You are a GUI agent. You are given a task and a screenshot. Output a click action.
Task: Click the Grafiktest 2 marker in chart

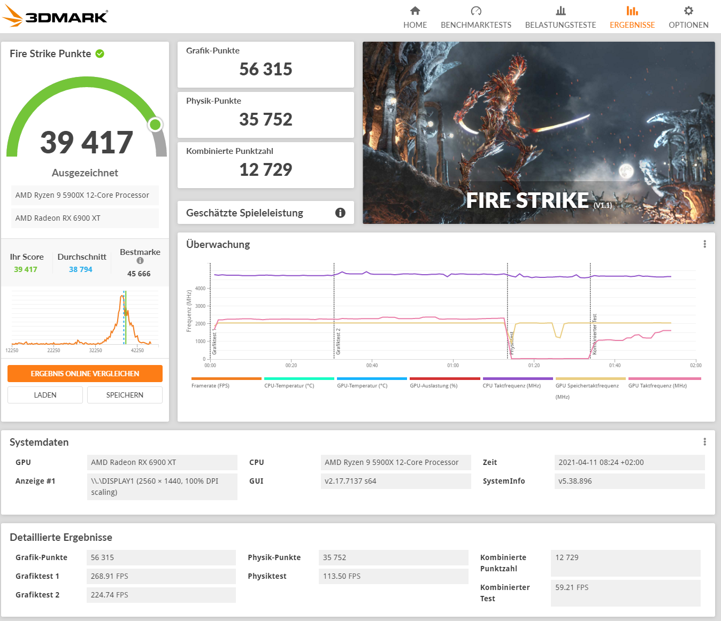[x=338, y=341]
